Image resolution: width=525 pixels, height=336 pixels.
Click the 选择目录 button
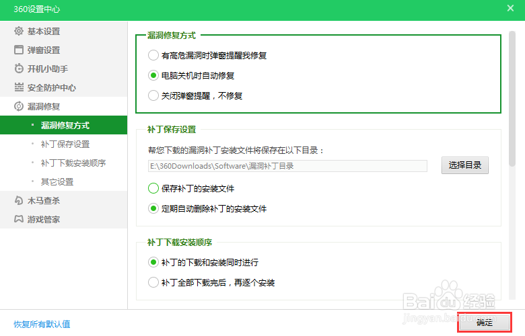[464, 165]
